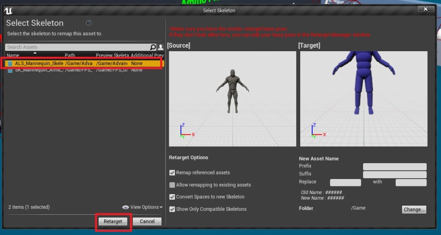Click the help question mark icon
Viewport: 441px width, 235px height.
(x=89, y=23)
